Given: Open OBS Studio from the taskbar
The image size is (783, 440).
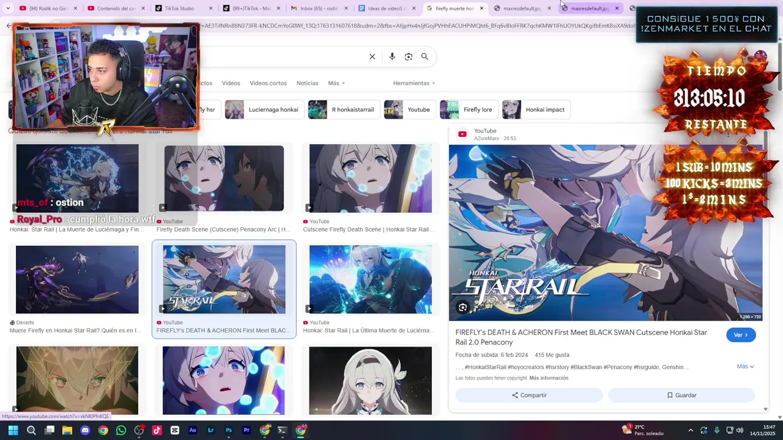Looking at the screenshot, I should 139,430.
